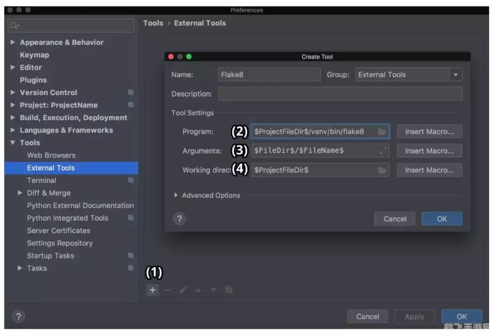Select Terminal in settings sidebar

tap(42, 180)
